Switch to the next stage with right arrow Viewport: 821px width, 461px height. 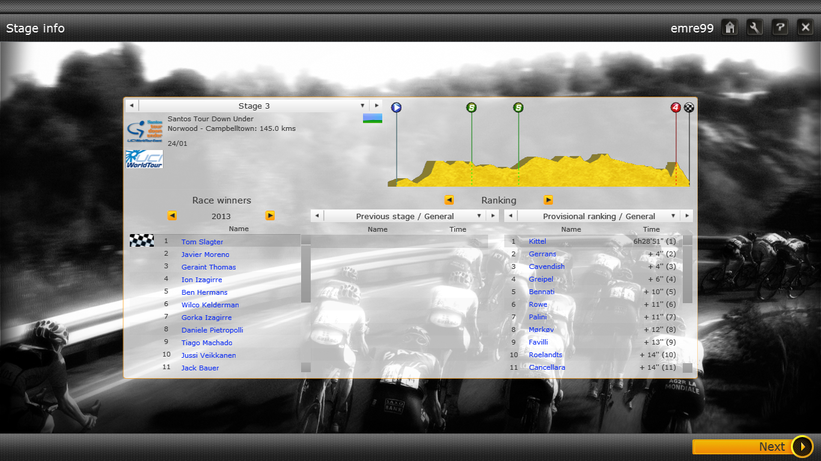[x=376, y=106]
